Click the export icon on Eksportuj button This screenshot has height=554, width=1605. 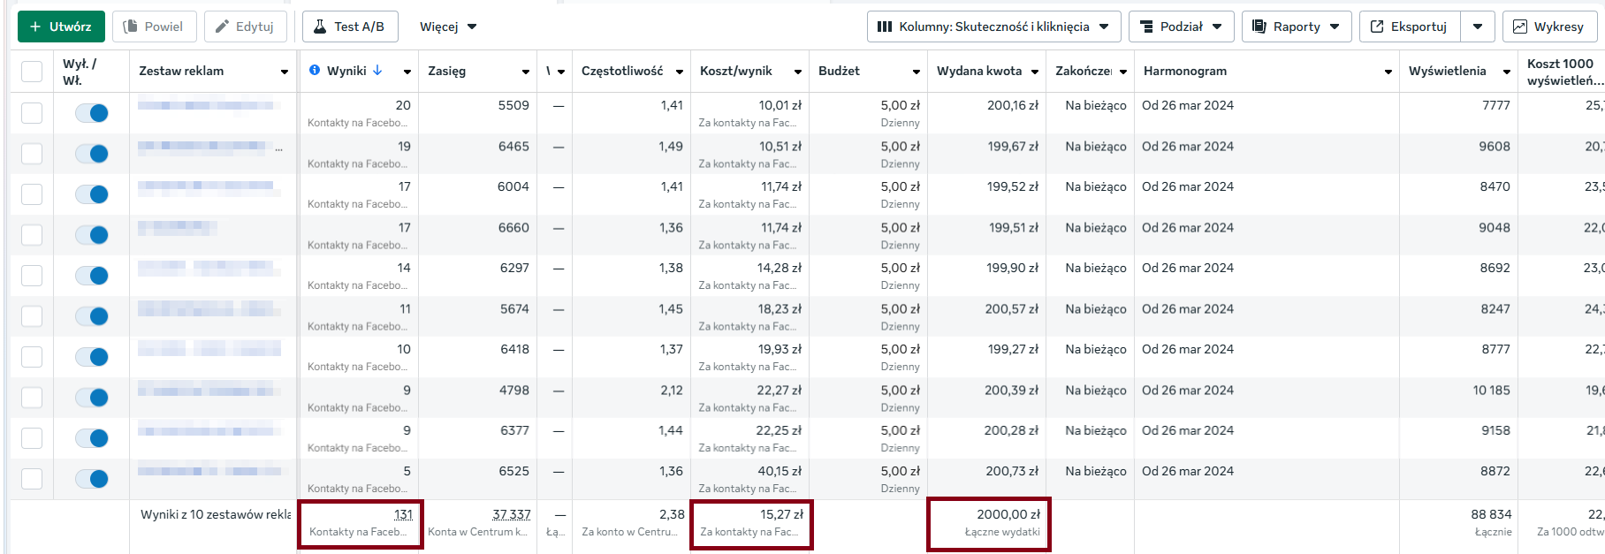coord(1377,27)
